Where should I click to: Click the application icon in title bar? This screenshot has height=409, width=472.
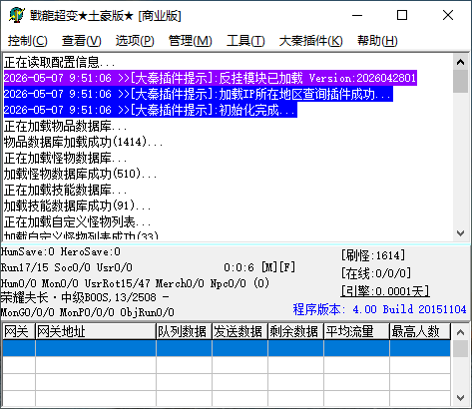17,15
